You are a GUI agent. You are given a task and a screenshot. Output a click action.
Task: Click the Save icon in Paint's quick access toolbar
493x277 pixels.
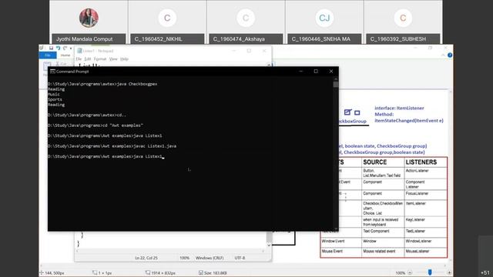(x=51, y=48)
